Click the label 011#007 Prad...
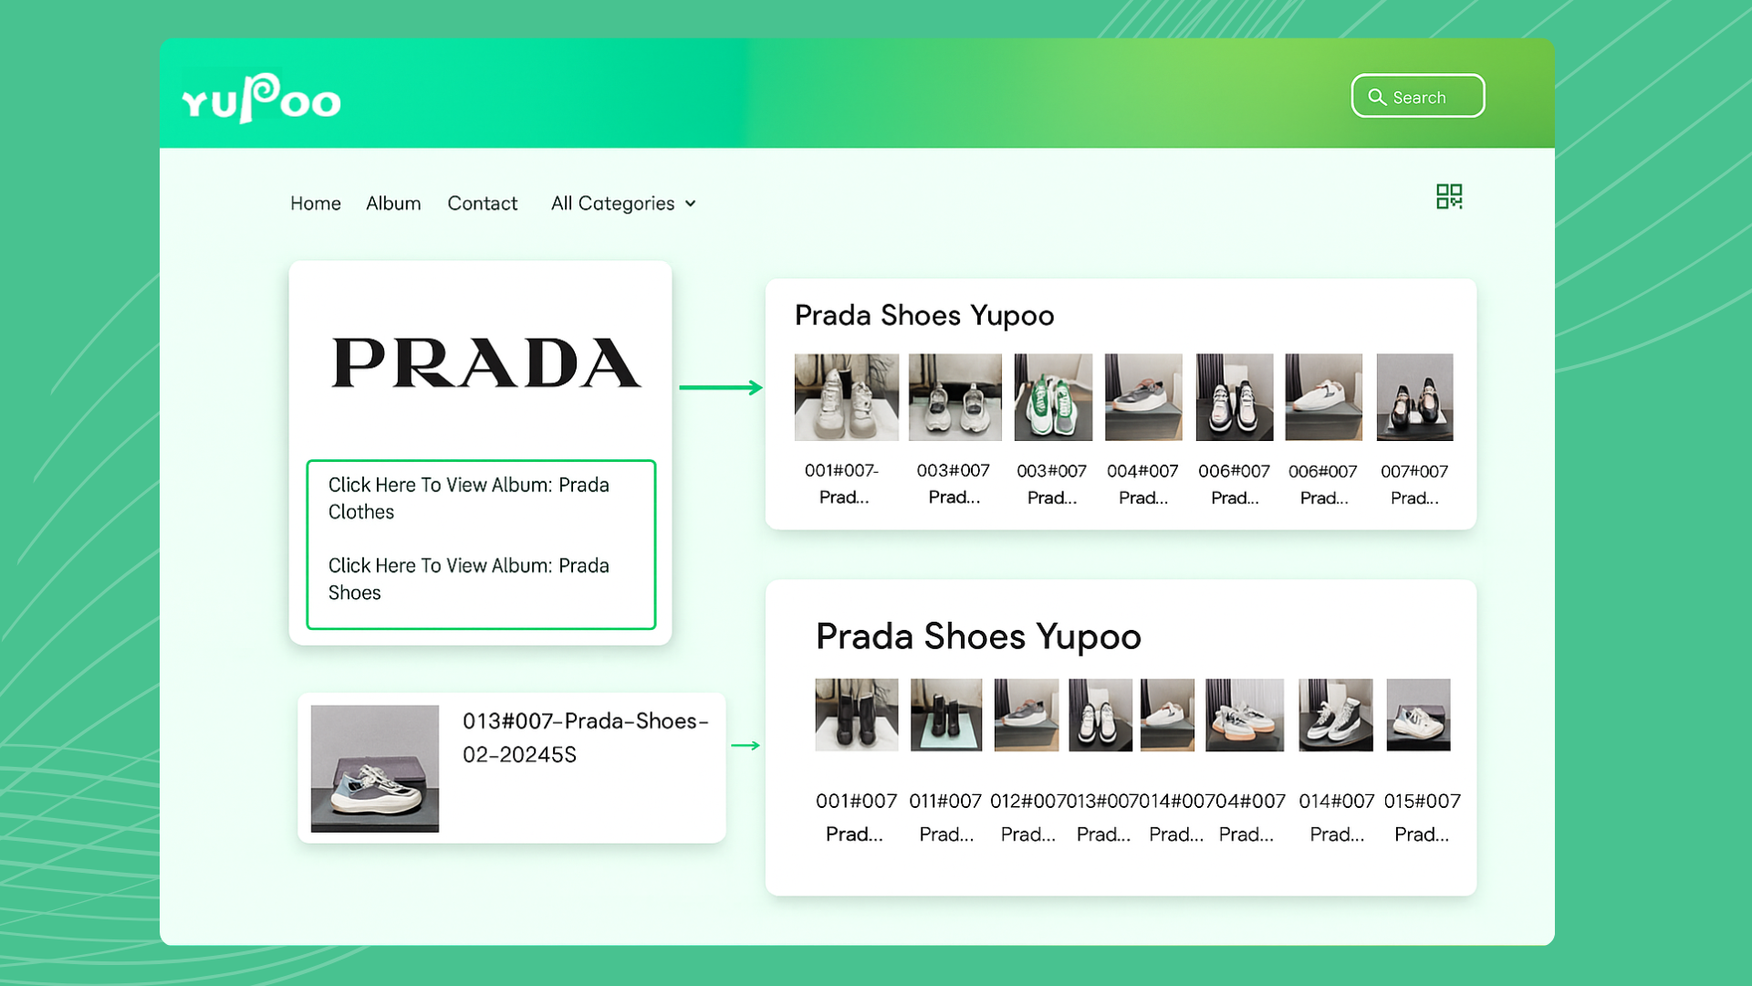 945,817
